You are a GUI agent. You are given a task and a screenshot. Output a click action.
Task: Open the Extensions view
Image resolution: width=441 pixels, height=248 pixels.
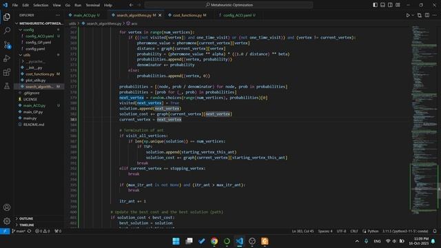[x=7, y=72]
